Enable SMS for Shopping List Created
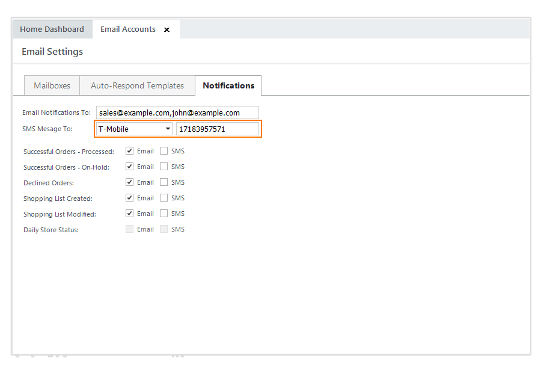The height and width of the screenshot is (373, 541). tap(164, 198)
